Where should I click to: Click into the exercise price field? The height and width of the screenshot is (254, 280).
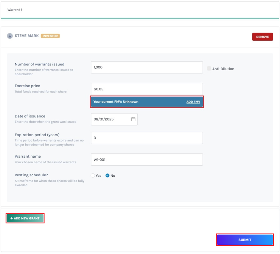147,89
